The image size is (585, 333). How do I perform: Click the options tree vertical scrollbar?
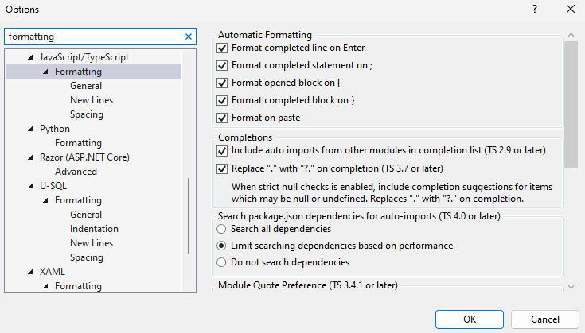point(189,215)
